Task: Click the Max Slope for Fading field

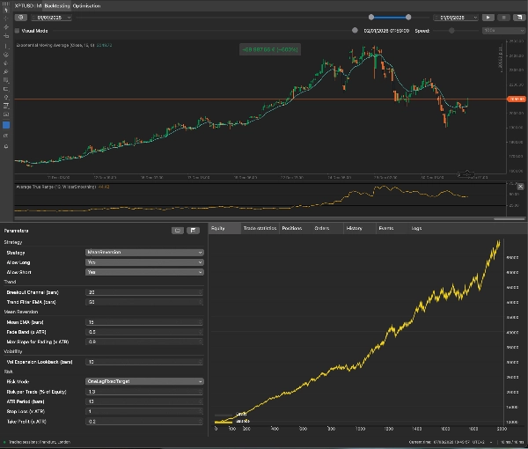Action: pos(144,342)
